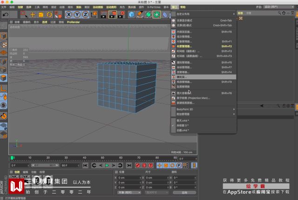
Task: Toggle Scale keyframe recording icon
Action: (x=166, y=165)
